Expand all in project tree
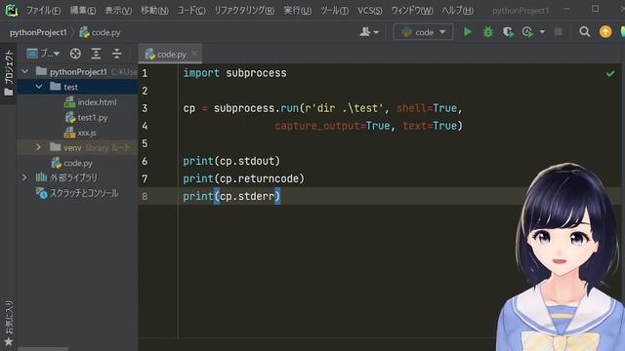The image size is (625, 351). coord(96,54)
